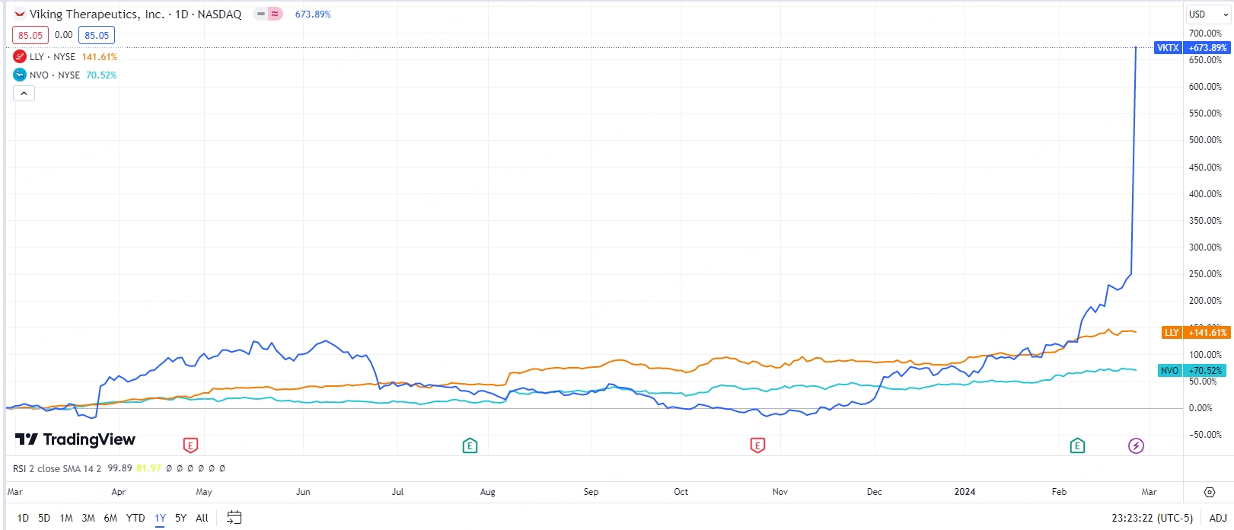This screenshot has width=1234, height=530.
Task: Select the 3M time range
Action: (x=88, y=518)
